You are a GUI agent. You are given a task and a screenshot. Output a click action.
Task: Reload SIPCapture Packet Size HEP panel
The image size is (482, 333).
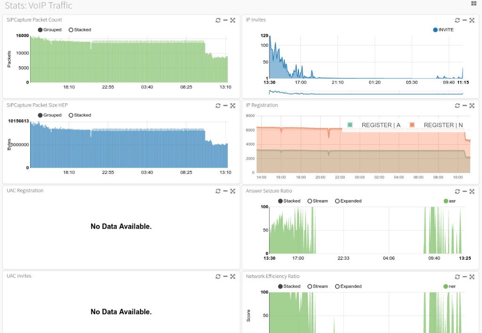tap(218, 106)
